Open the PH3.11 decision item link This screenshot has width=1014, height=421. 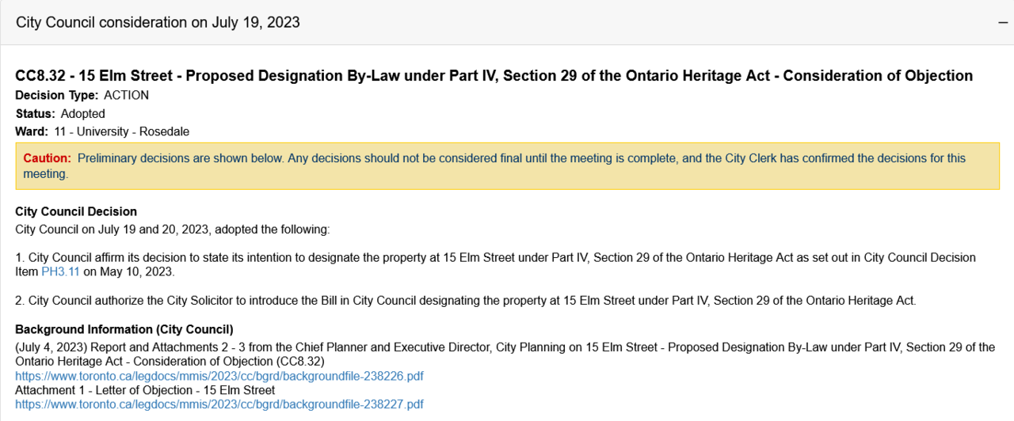(60, 272)
